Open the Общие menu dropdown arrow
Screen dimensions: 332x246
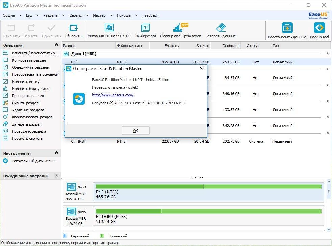[20, 15]
